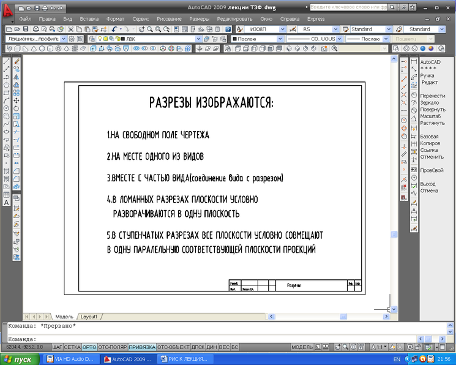The height and width of the screenshot is (365, 456).
Task: Toggle ВЕС lineweight display
Action: 224,347
